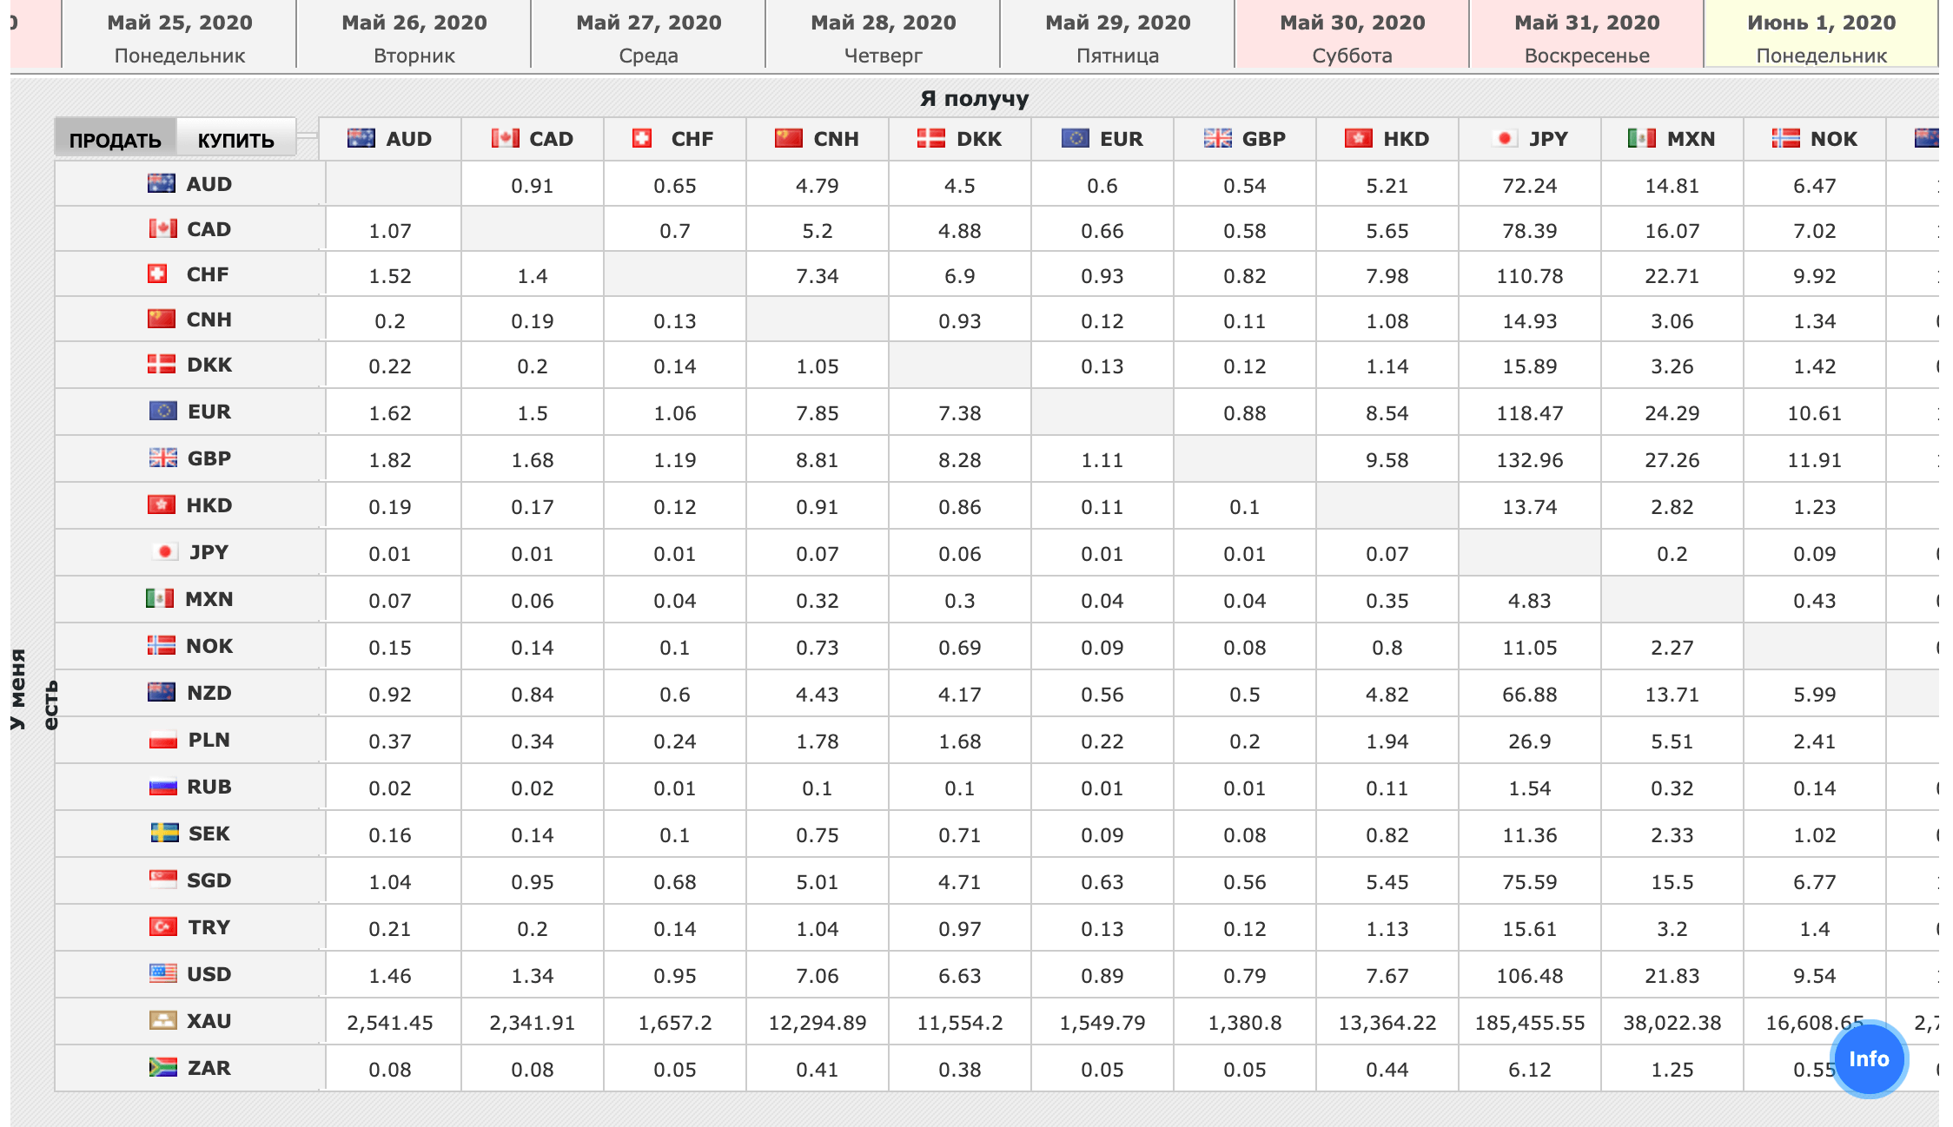Click the South Africa flag for ZAR
This screenshot has height=1127, width=1953.
pos(162,1067)
